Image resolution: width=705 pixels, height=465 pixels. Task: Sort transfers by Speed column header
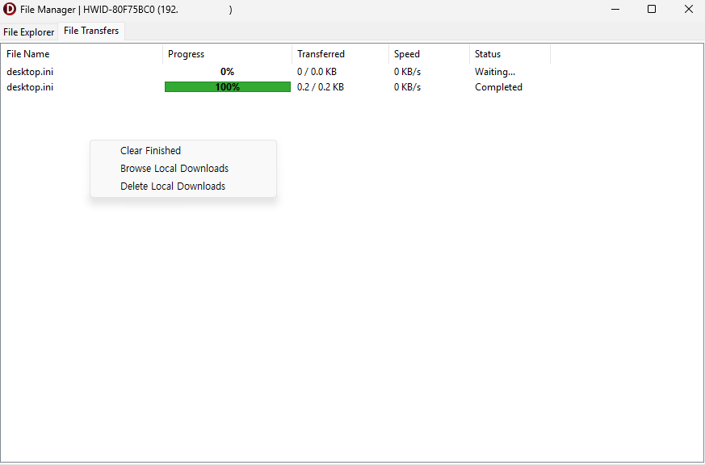click(x=429, y=54)
